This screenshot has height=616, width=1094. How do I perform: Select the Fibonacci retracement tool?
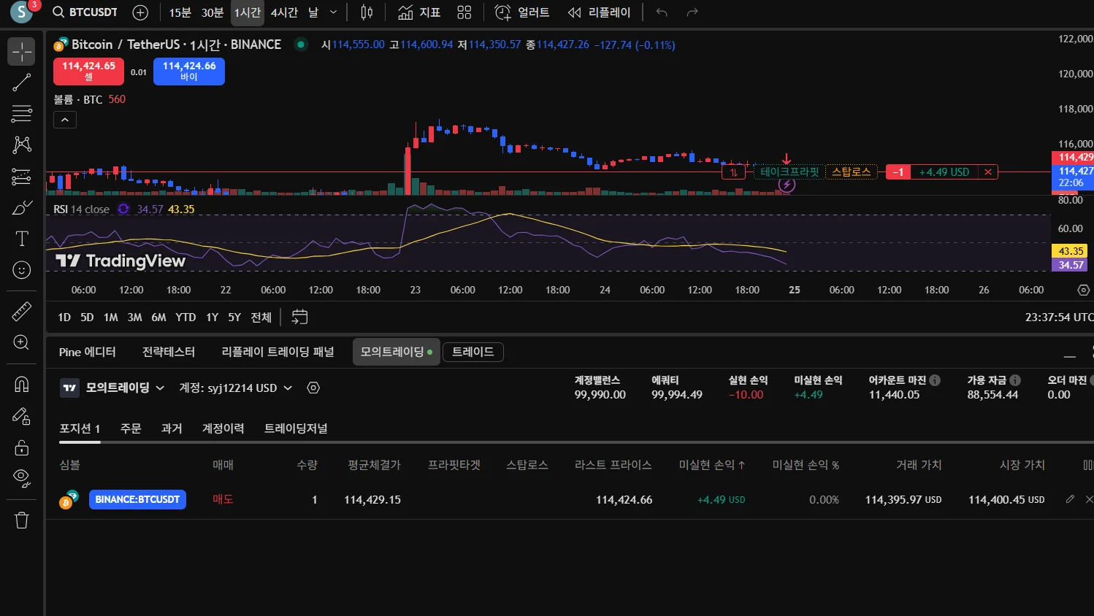(21, 114)
